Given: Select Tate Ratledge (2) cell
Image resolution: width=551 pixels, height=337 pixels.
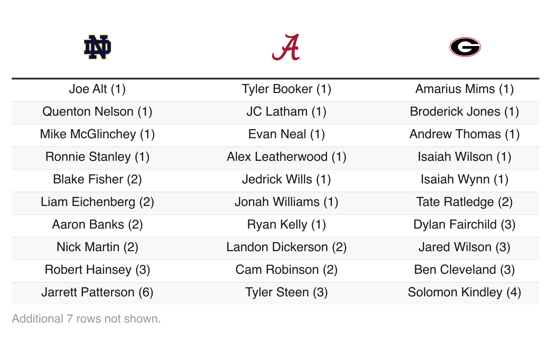Looking at the screenshot, I should pyautogui.click(x=464, y=202).
